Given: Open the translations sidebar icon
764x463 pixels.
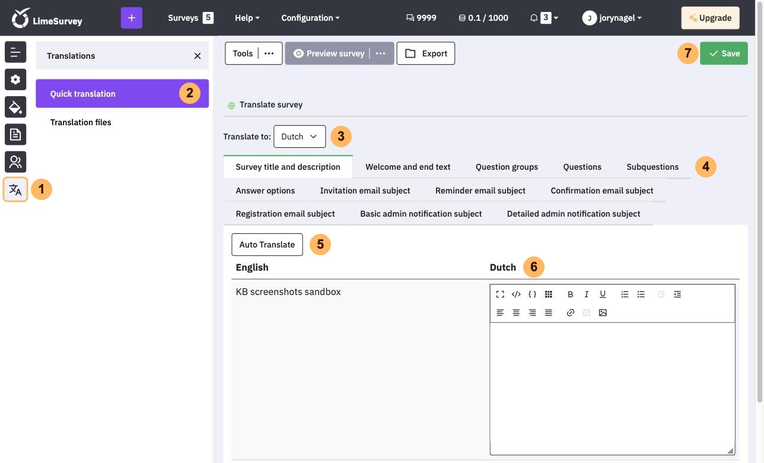Looking at the screenshot, I should (15, 190).
